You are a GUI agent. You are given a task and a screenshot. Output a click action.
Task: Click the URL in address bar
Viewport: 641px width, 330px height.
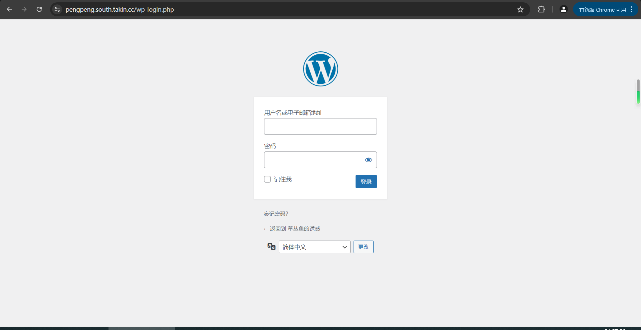click(x=120, y=9)
